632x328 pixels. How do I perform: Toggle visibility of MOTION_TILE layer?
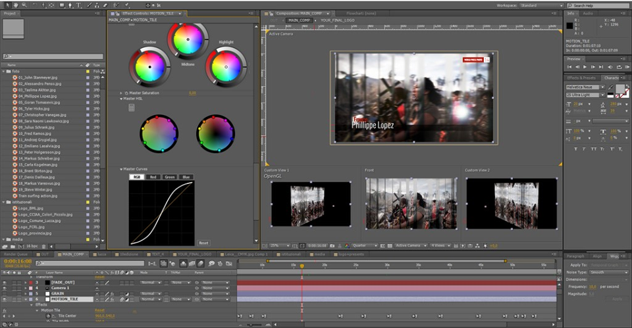5,300
